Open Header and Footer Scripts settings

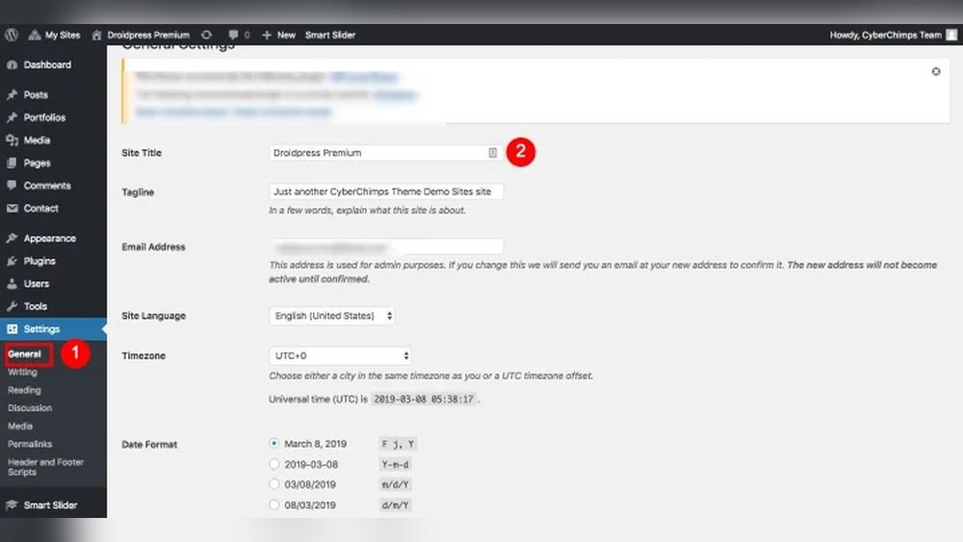tap(45, 467)
